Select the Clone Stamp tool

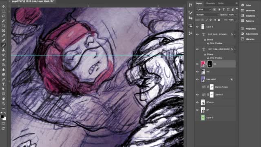tap(3, 50)
